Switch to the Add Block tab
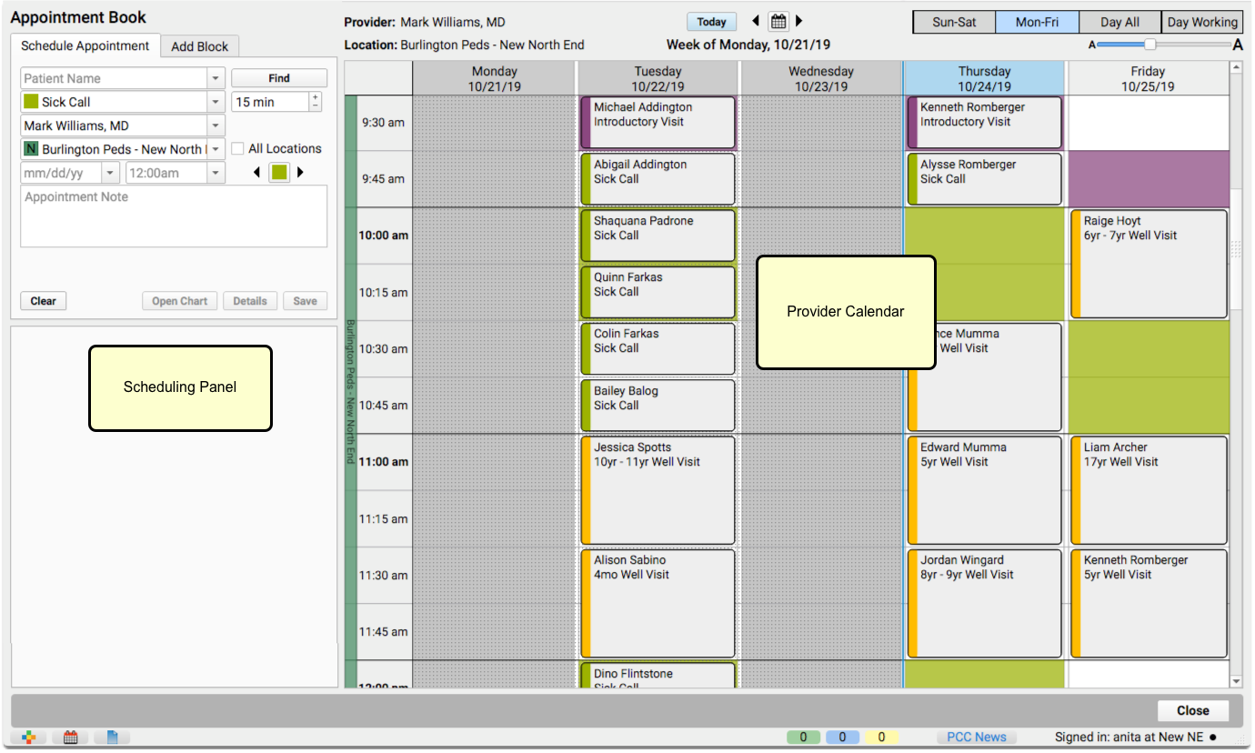Image resolution: width=1255 pixels, height=753 pixels. click(x=200, y=46)
